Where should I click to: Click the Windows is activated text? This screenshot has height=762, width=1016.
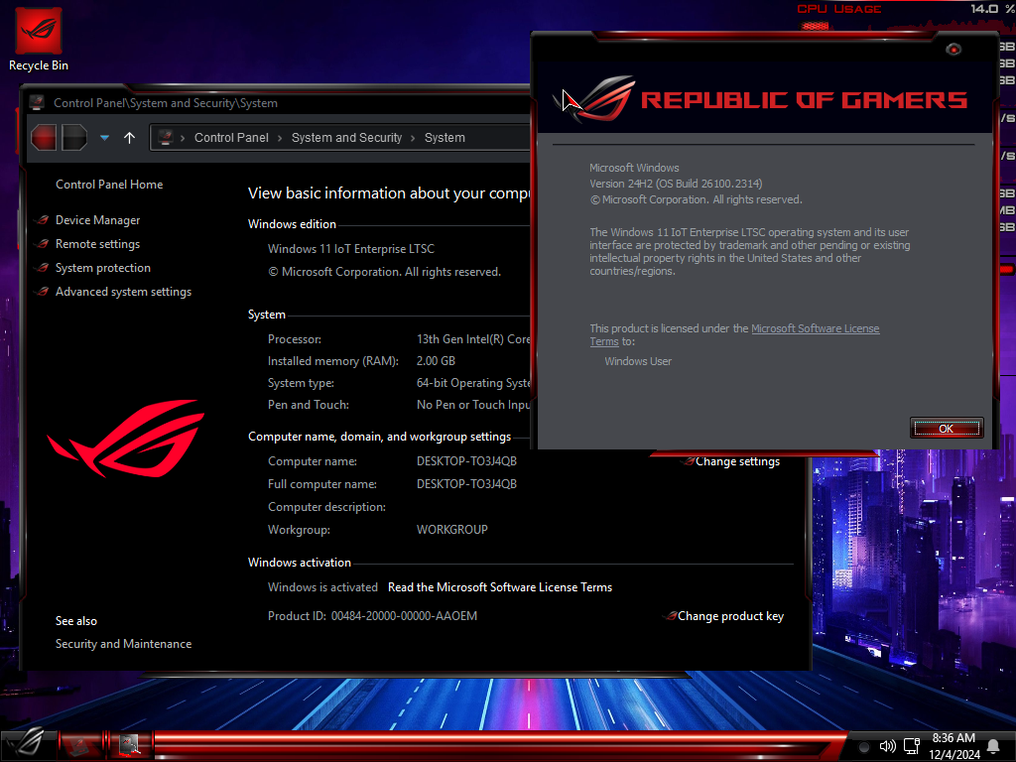tap(322, 587)
